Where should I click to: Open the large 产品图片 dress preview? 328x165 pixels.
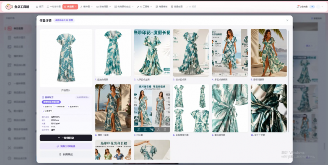[x=66, y=58]
